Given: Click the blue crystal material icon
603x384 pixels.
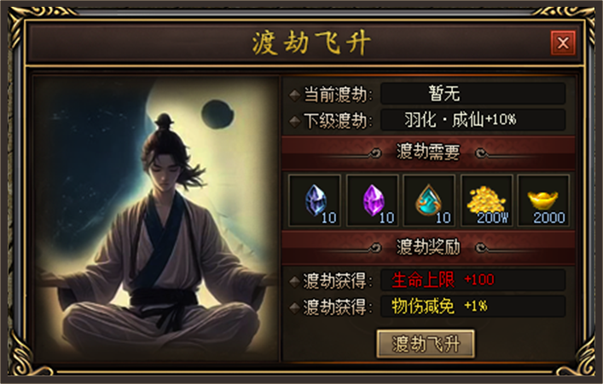Looking at the screenshot, I should point(315,200).
